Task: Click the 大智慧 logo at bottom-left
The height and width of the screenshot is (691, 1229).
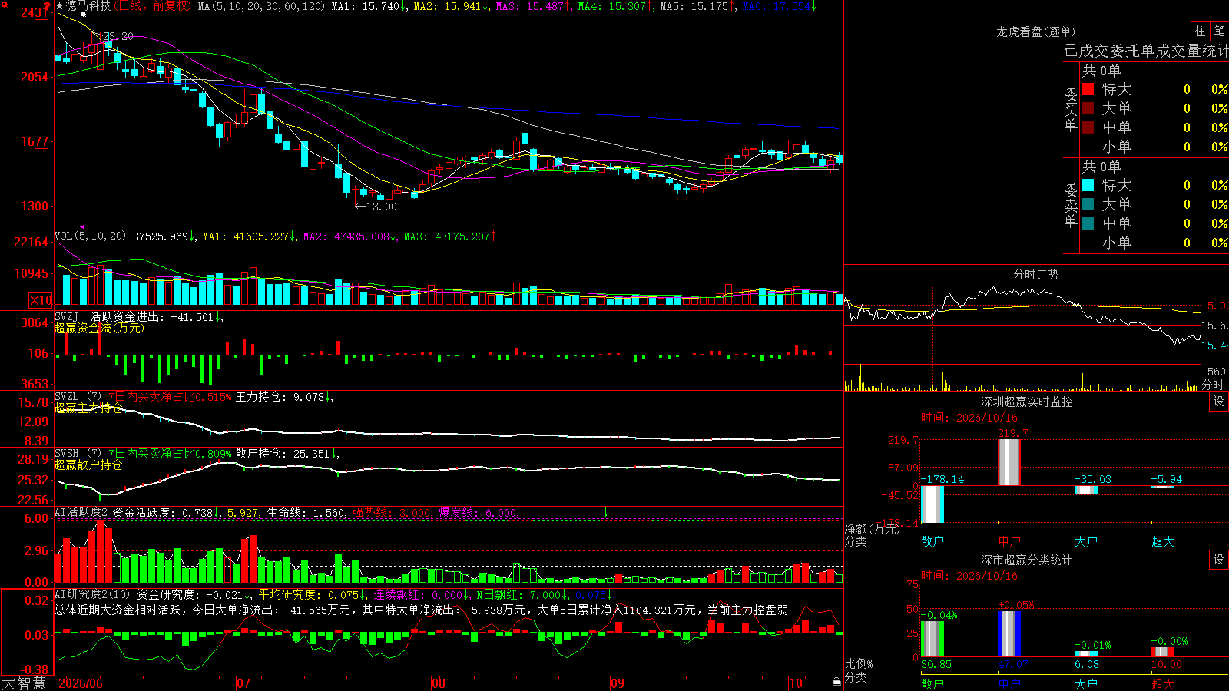Action: tap(24, 683)
